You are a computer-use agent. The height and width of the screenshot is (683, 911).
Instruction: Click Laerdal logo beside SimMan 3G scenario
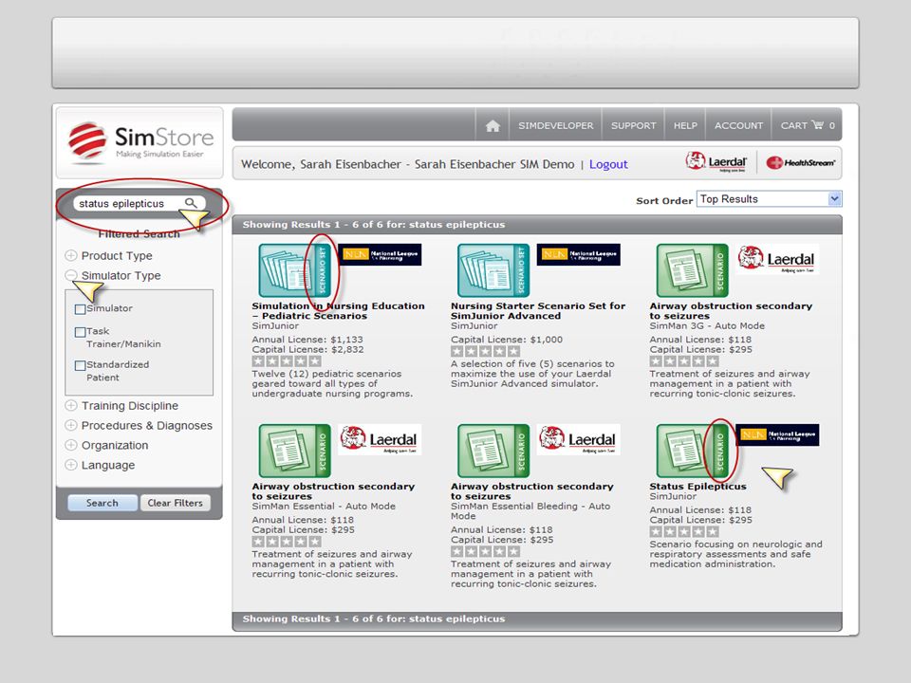click(777, 259)
